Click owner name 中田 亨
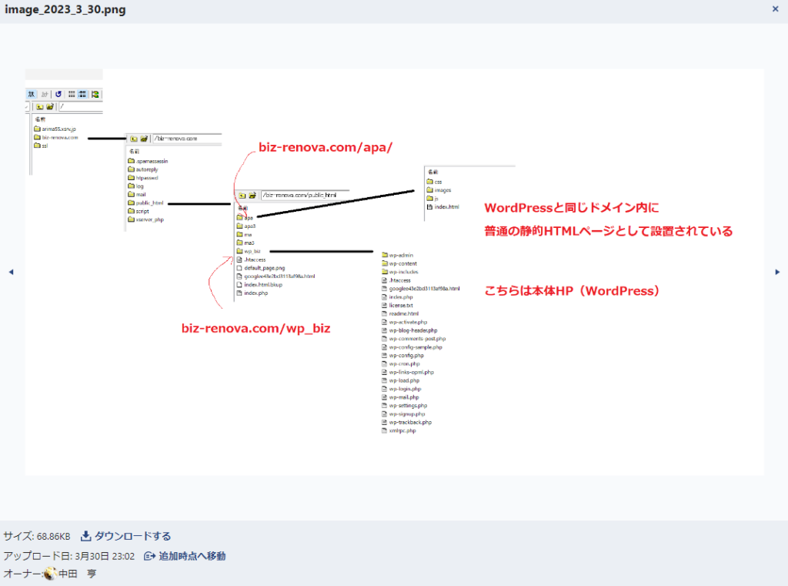This screenshot has height=586, width=788. click(78, 574)
